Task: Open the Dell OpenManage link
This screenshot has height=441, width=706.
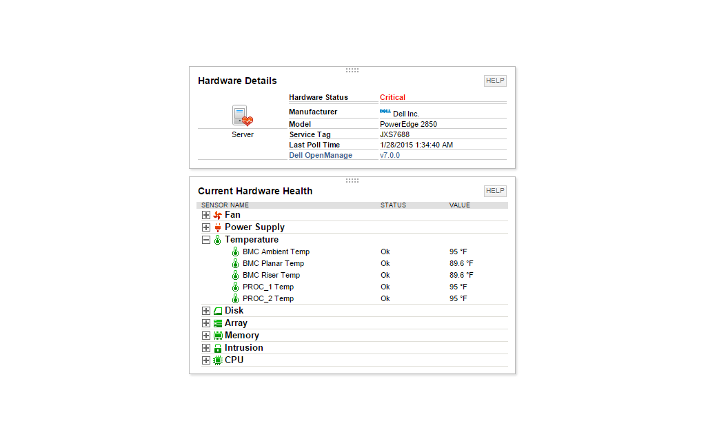Action: tap(321, 155)
